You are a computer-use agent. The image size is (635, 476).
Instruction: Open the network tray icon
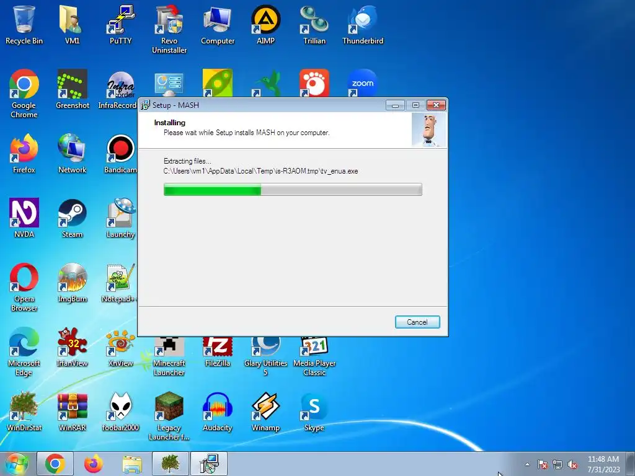557,464
